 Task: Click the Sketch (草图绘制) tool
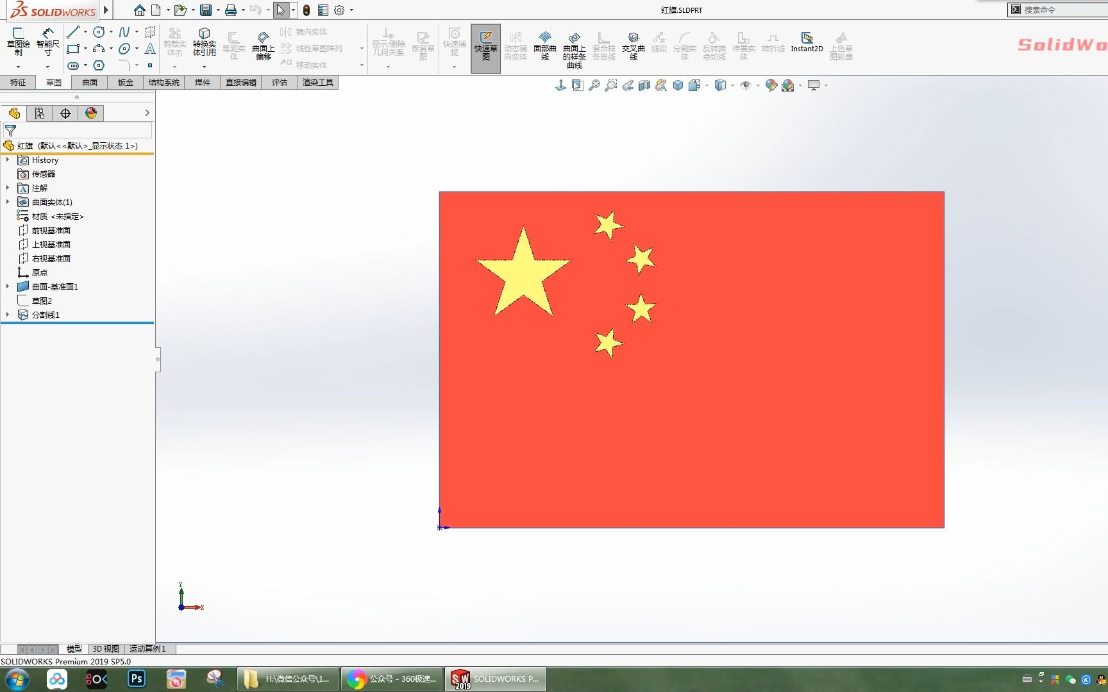tap(18, 42)
